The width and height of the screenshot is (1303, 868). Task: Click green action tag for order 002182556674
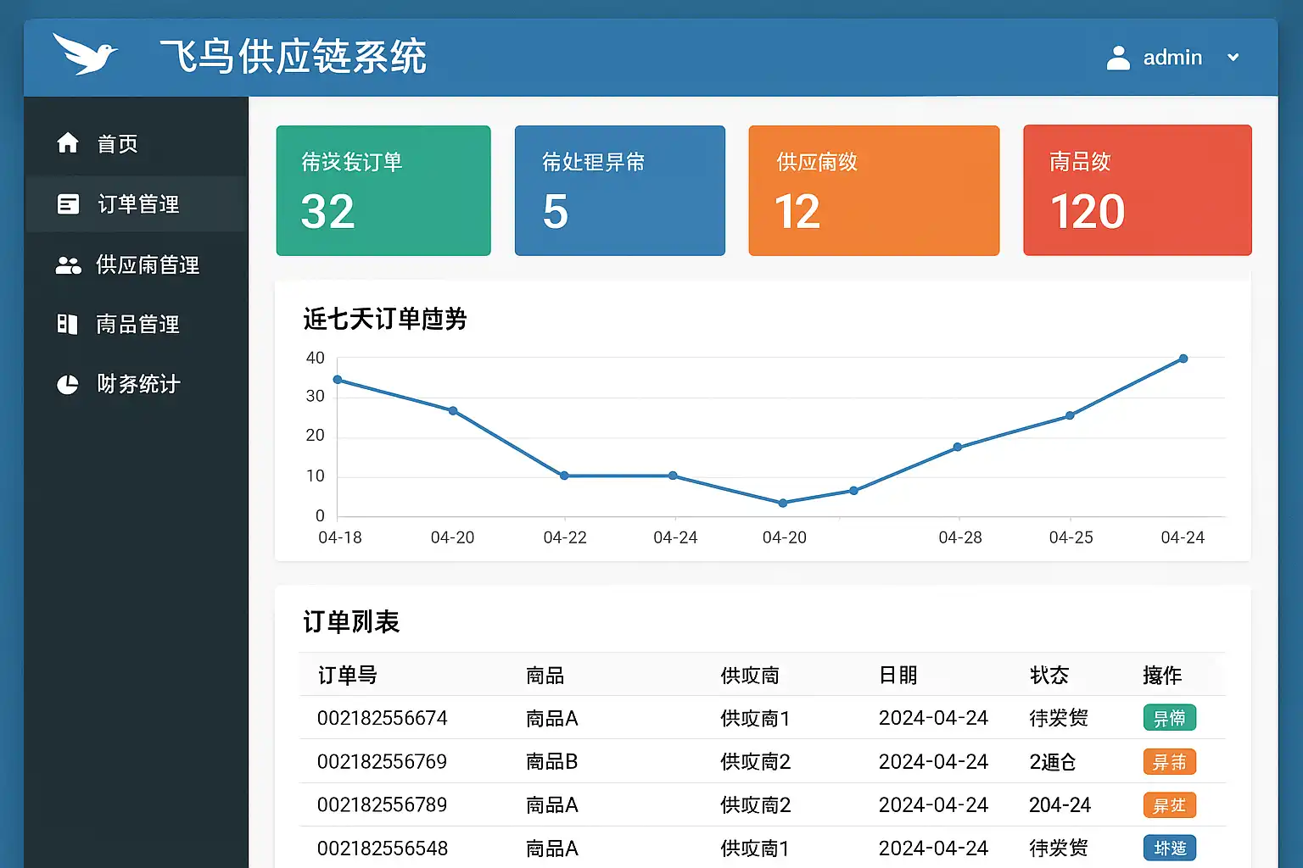pyautogui.click(x=1169, y=718)
